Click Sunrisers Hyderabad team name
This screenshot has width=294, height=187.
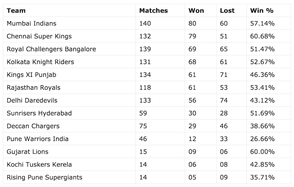coord(39,114)
